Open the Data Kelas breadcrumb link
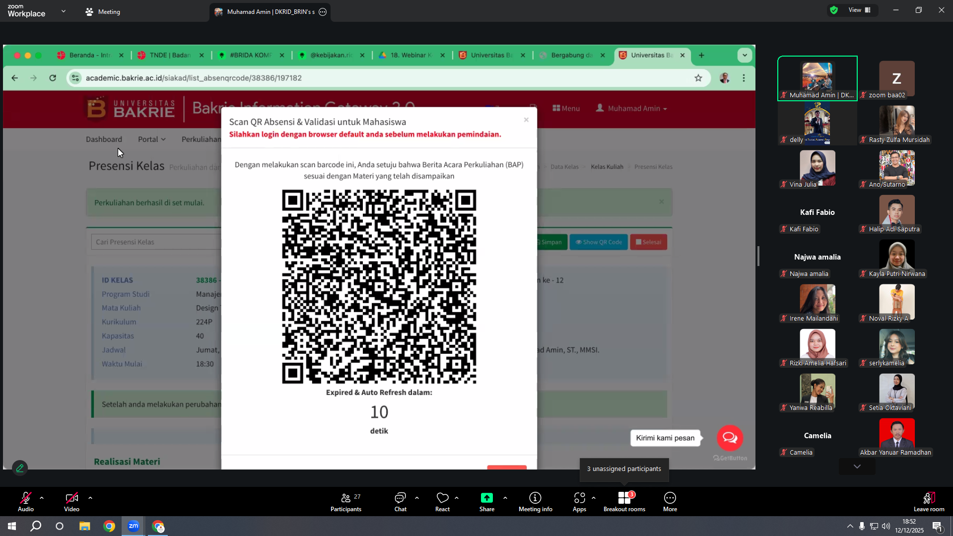Screen dimensions: 953x536 coord(564,167)
